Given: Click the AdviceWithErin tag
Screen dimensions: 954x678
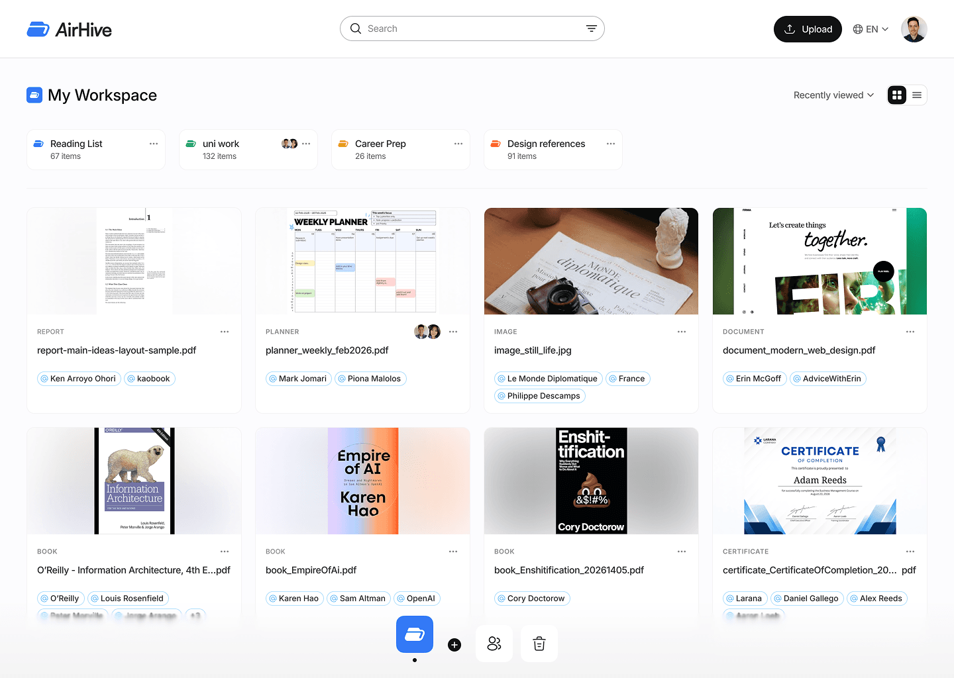Looking at the screenshot, I should [828, 379].
